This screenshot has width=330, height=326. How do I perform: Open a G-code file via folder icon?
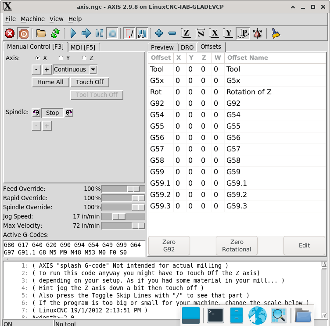tap(41, 33)
